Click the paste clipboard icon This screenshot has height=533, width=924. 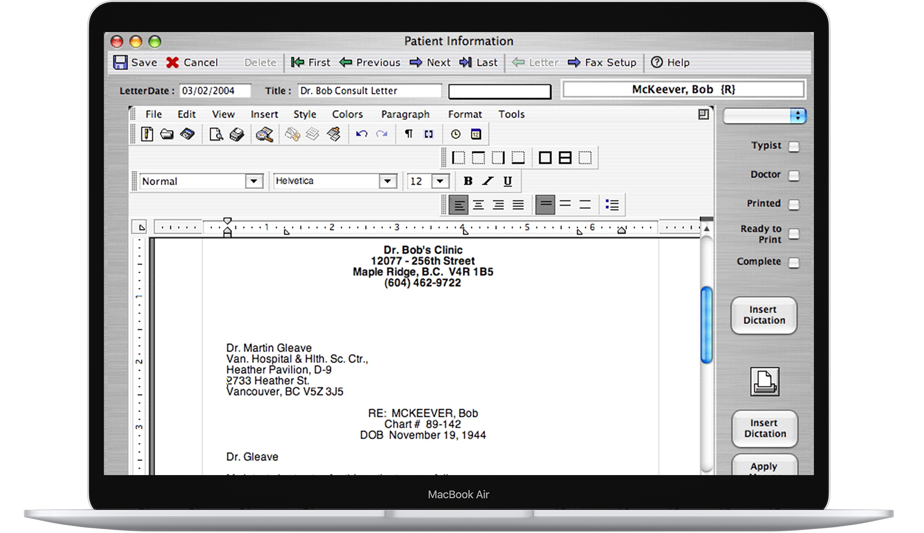coord(334,134)
